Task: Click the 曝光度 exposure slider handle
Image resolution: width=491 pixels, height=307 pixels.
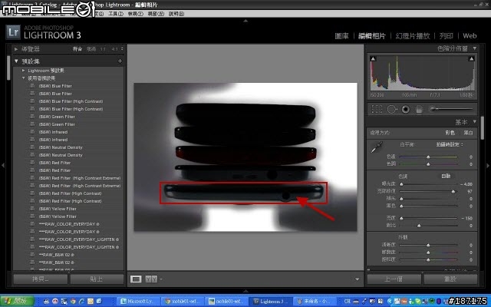Action: (x=401, y=184)
